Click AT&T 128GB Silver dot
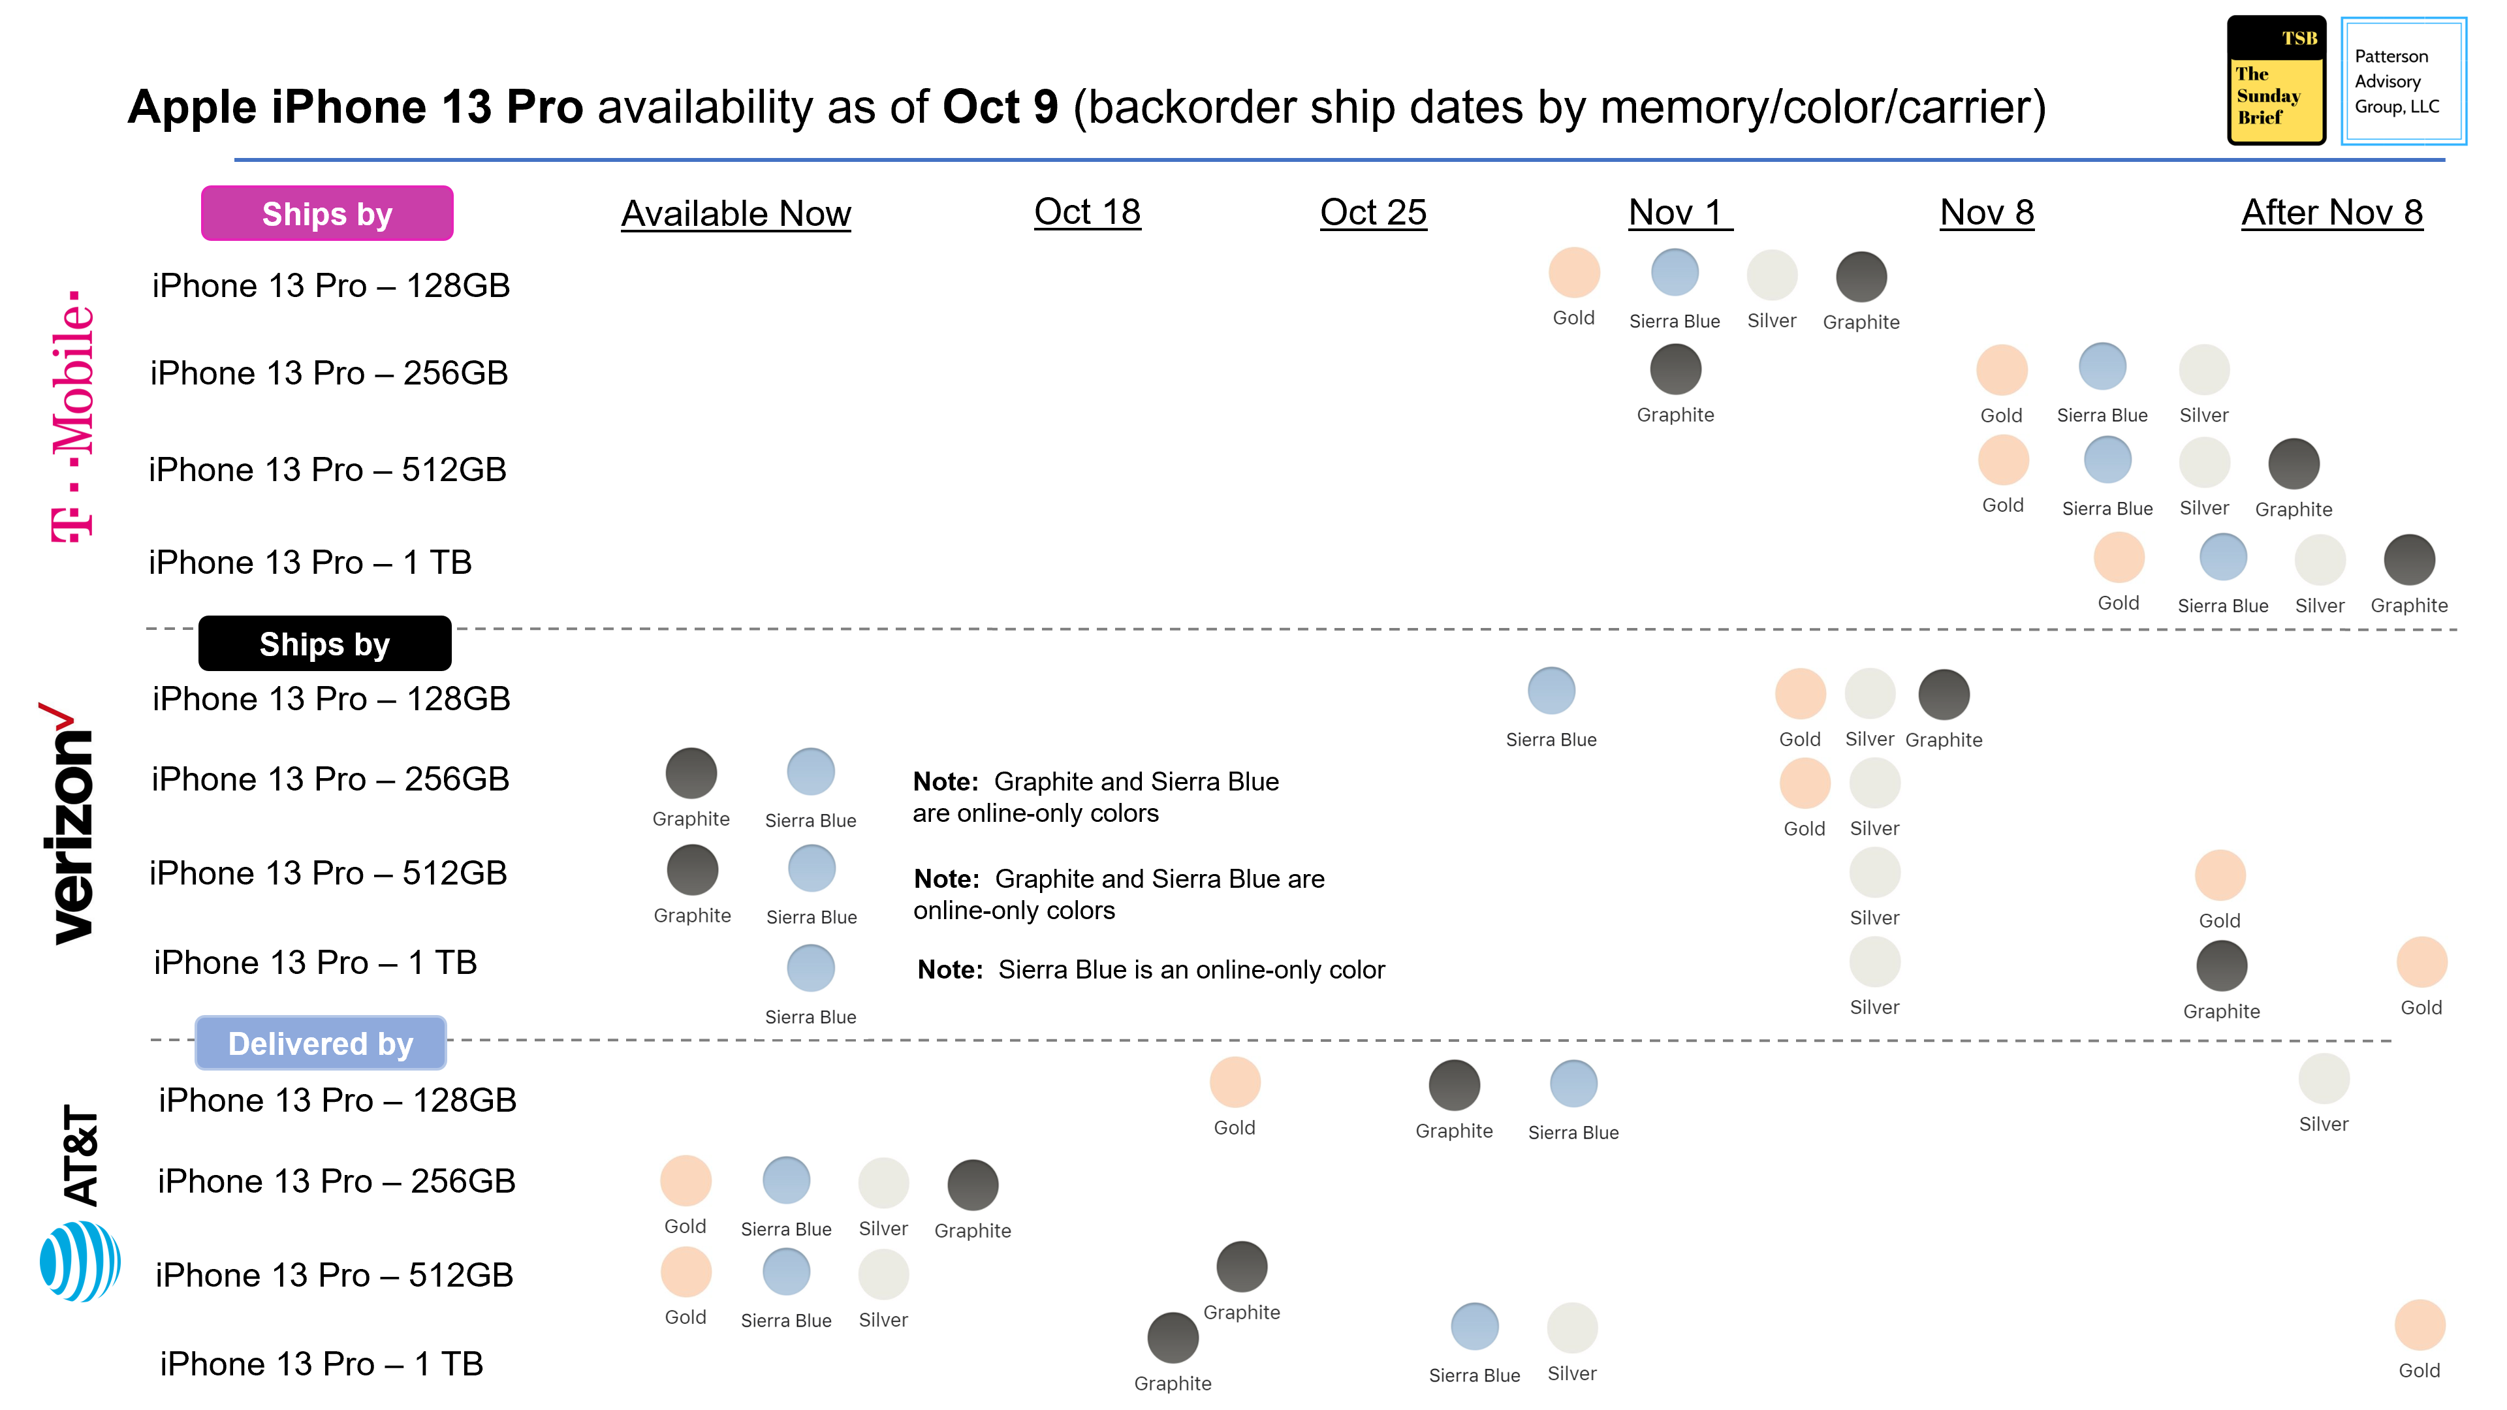This screenshot has height=1410, width=2507. (2323, 1079)
